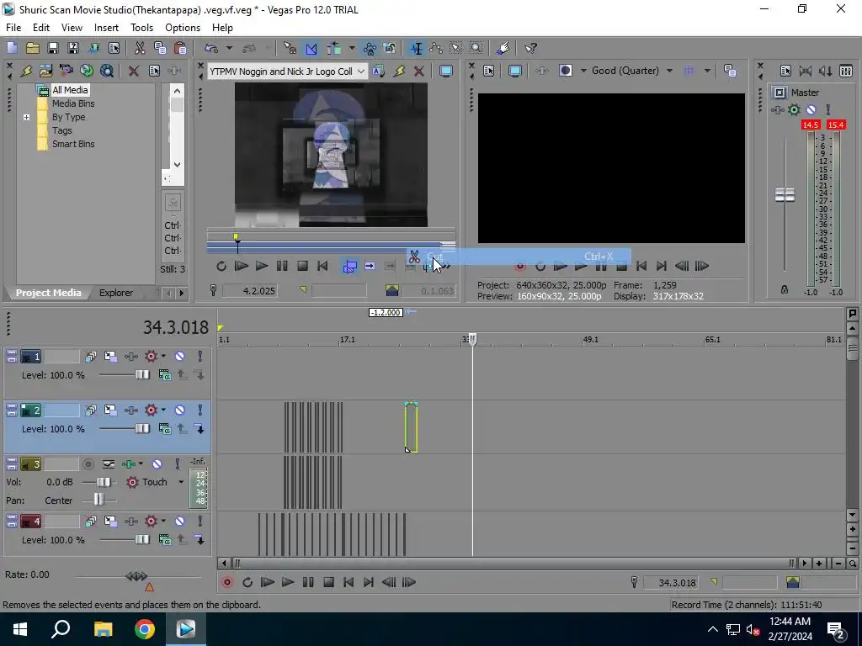
Task: Remove selected media with the red X icon
Action: [x=133, y=71]
